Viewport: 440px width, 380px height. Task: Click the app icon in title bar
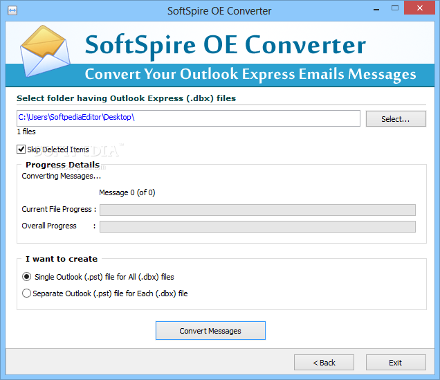pos(12,10)
